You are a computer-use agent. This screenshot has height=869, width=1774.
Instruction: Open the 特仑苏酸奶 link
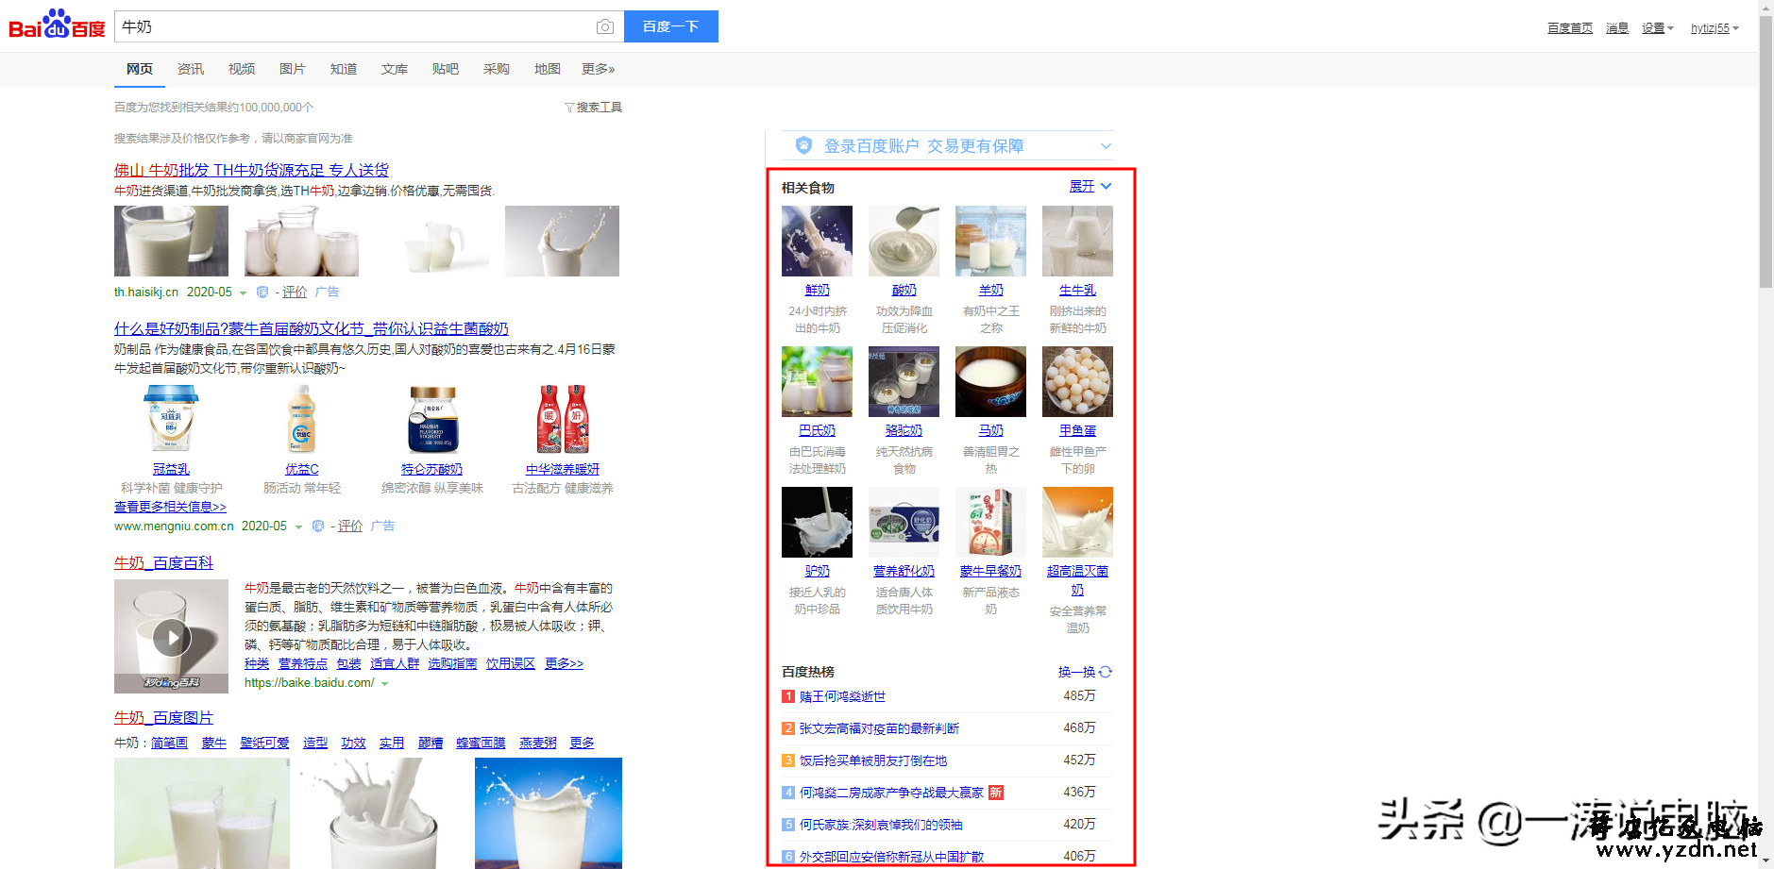pos(431,469)
